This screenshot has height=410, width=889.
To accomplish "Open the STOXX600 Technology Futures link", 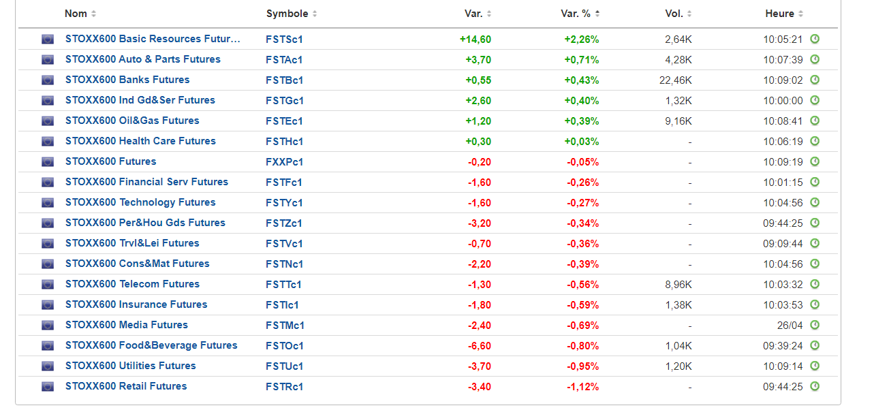I will [x=140, y=202].
